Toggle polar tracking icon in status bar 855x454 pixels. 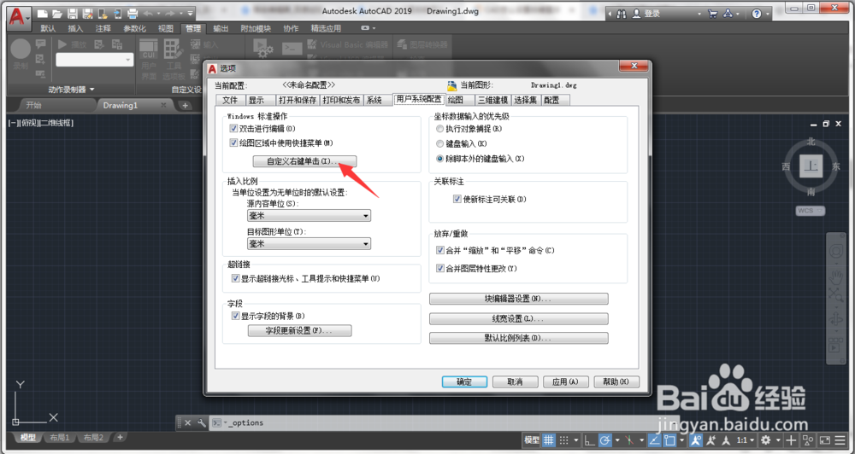pyautogui.click(x=604, y=439)
